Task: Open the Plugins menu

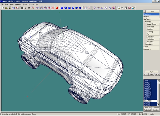Action: [31, 4]
